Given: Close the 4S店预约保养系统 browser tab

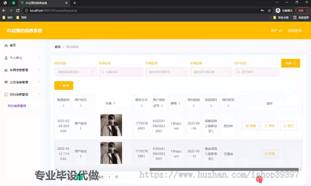Looking at the screenshot, I should coord(66,3).
